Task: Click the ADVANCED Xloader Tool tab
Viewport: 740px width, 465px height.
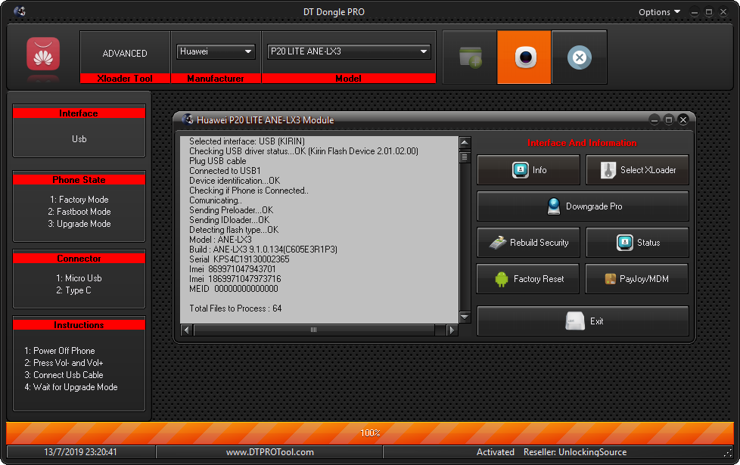Action: 125,57
